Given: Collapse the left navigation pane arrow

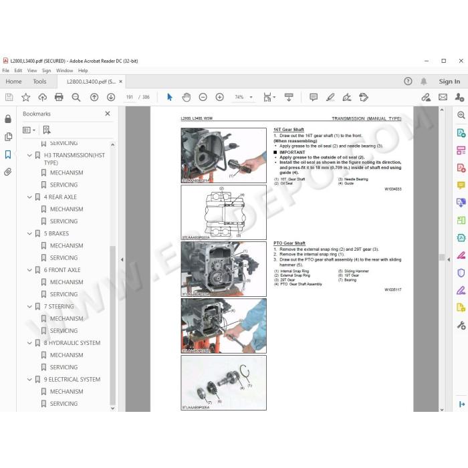Looking at the screenshot, I should tap(122, 259).
